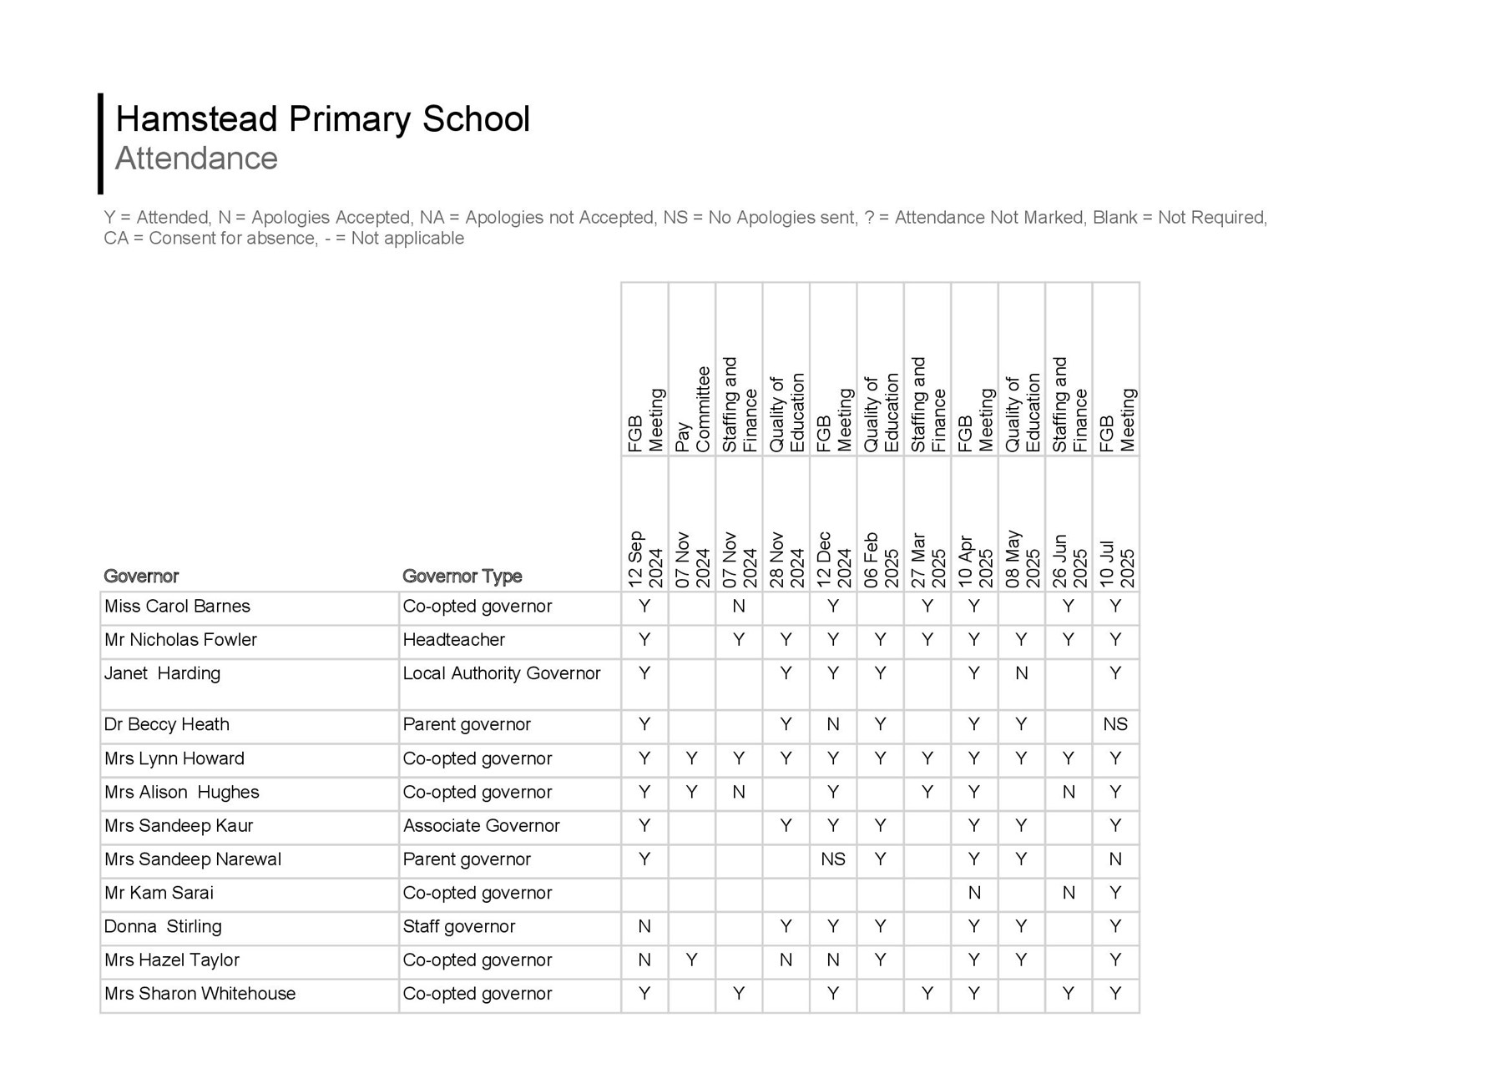Select Mrs Sharon Whitehouse's name cell
This screenshot has height=1068, width=1511.
(200, 994)
